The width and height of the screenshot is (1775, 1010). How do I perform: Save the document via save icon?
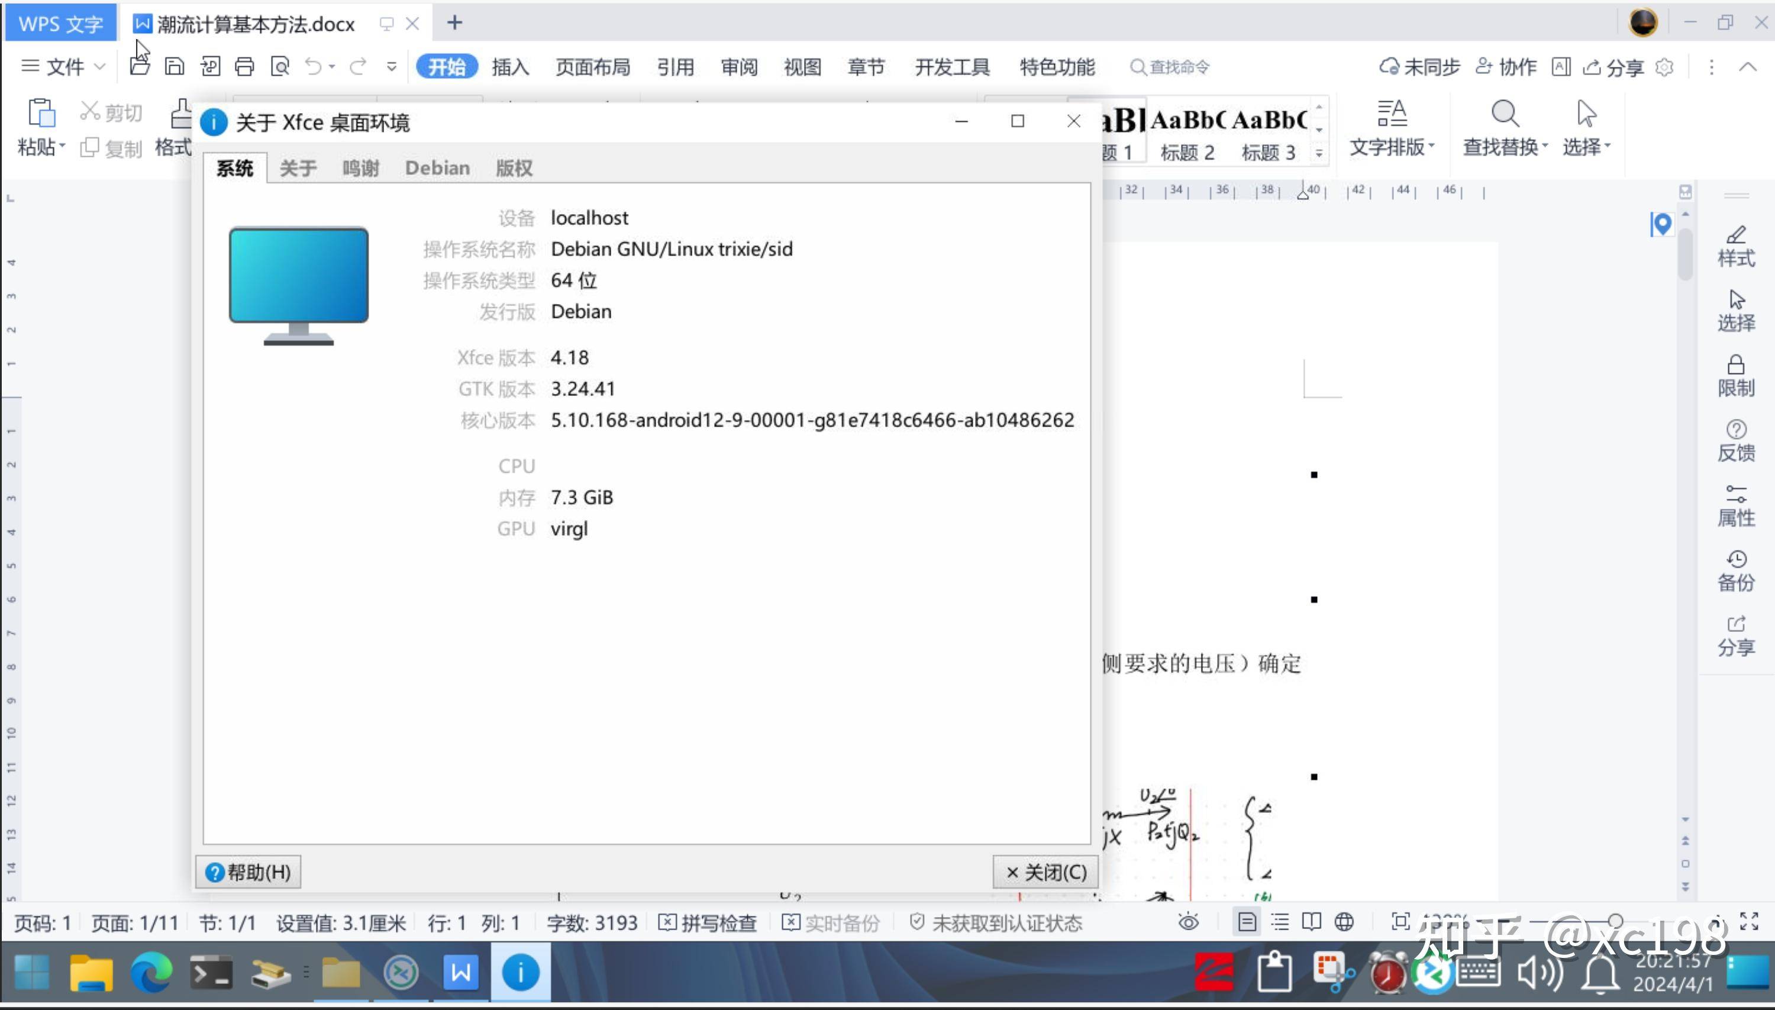(174, 67)
